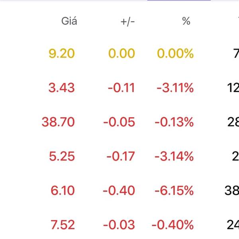The width and height of the screenshot is (239, 239).
Task: Select the -0.11 change value
Action: (x=121, y=88)
